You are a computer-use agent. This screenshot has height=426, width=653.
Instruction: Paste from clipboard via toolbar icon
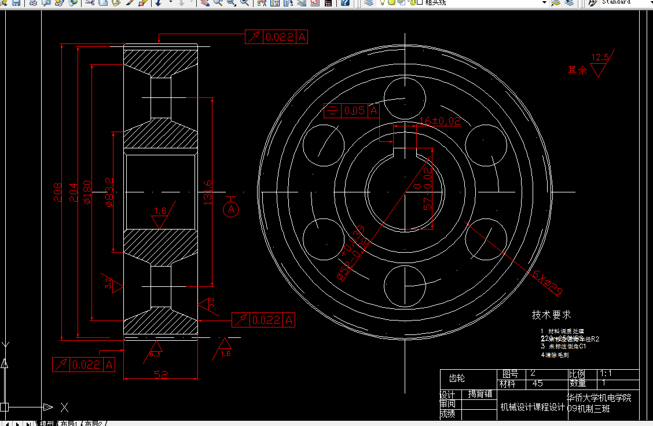[116, 2]
